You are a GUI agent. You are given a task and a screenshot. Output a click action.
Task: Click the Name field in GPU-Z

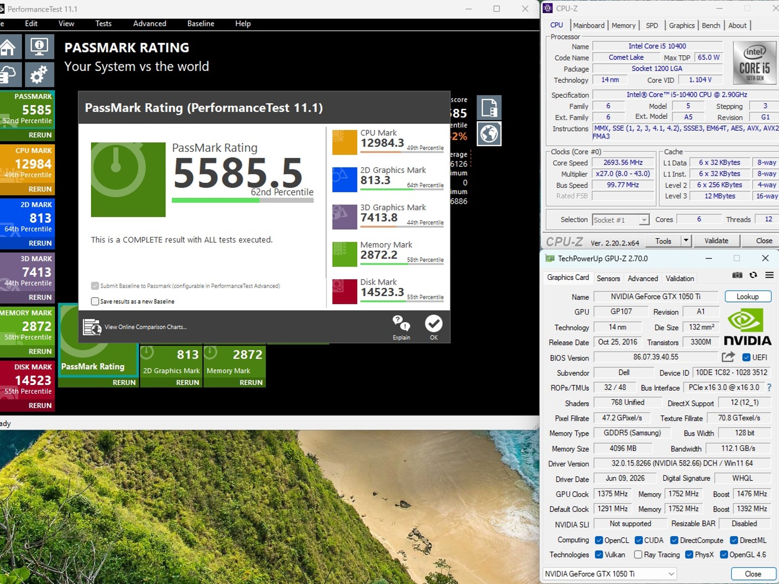[x=656, y=297]
